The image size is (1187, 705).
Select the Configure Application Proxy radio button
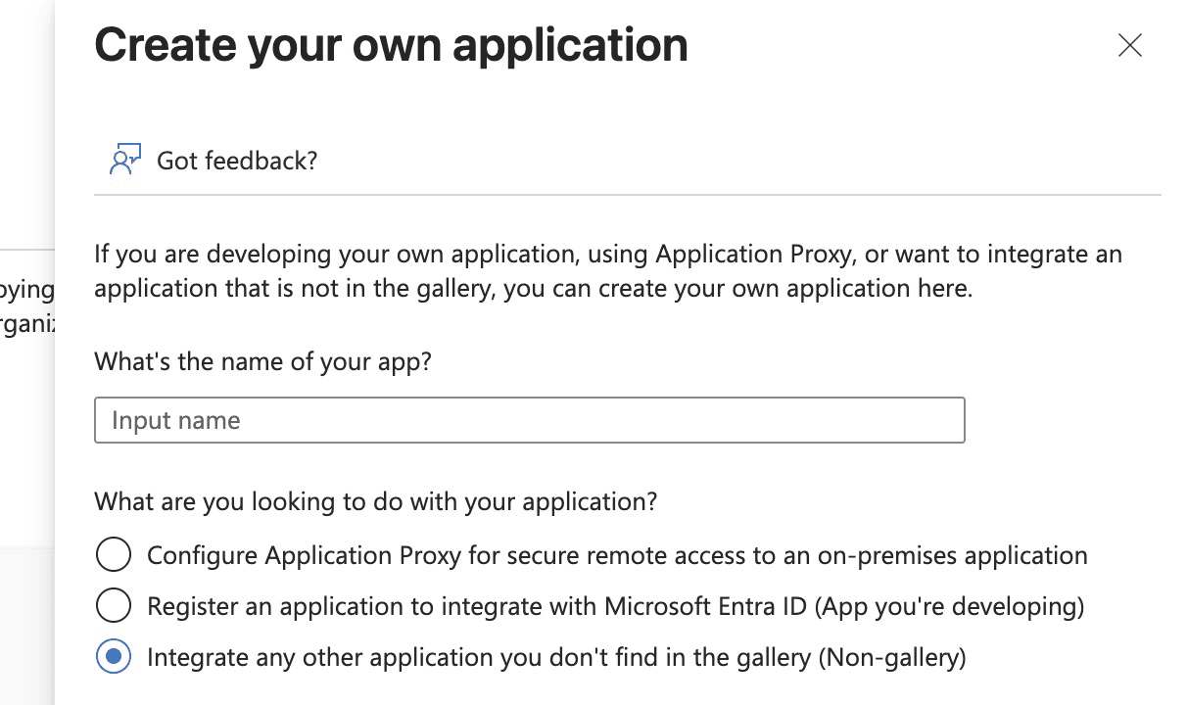click(x=114, y=555)
